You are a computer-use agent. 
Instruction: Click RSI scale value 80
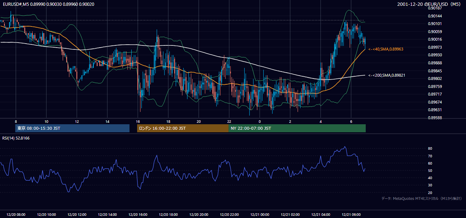[x=430, y=149]
